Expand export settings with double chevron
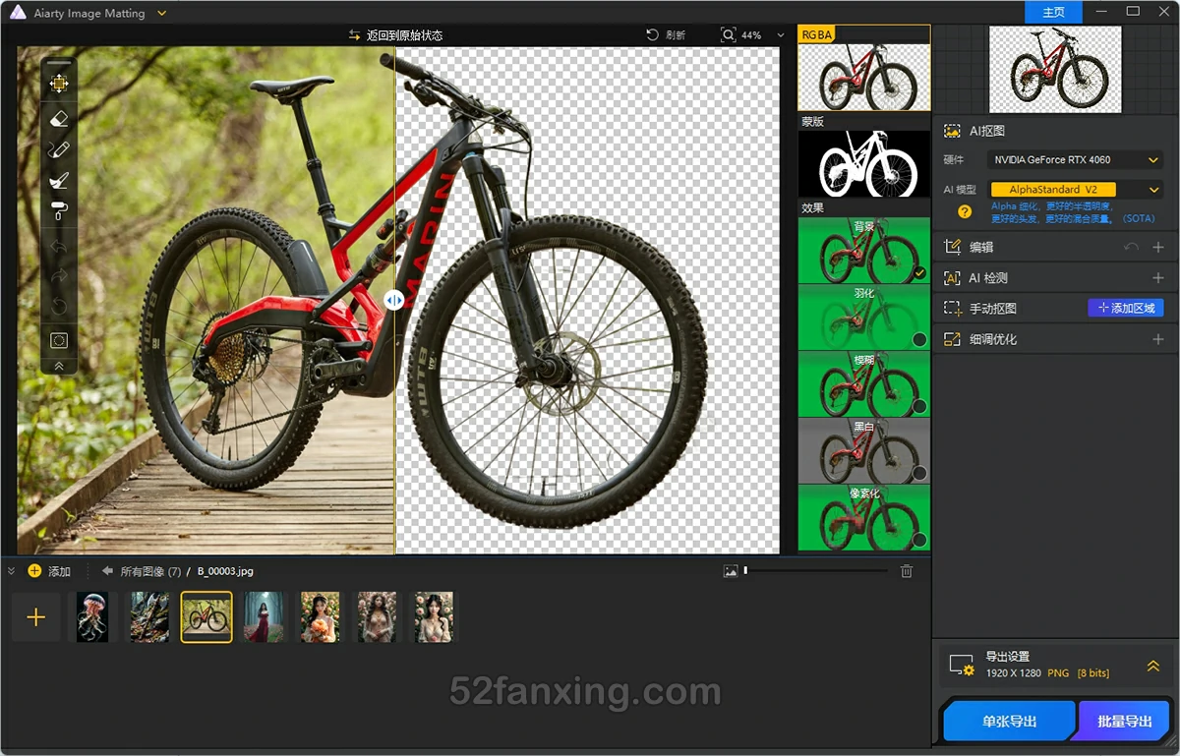 coord(1153,667)
